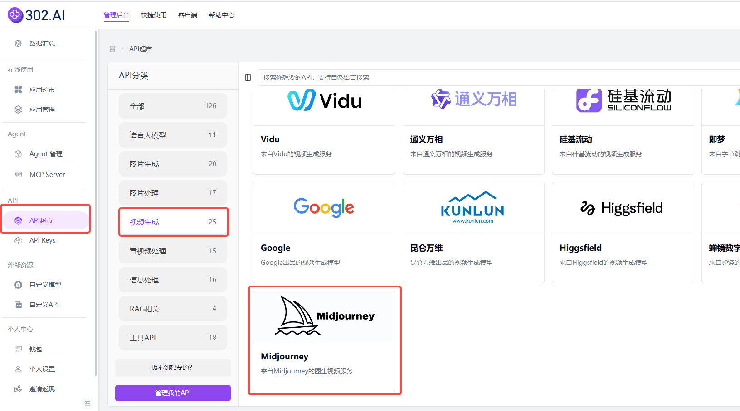Toggle the category panel collapse icon
The height and width of the screenshot is (411, 740).
coord(248,77)
